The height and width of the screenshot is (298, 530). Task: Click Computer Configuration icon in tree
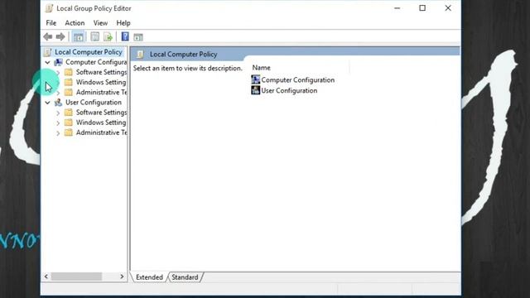(59, 62)
